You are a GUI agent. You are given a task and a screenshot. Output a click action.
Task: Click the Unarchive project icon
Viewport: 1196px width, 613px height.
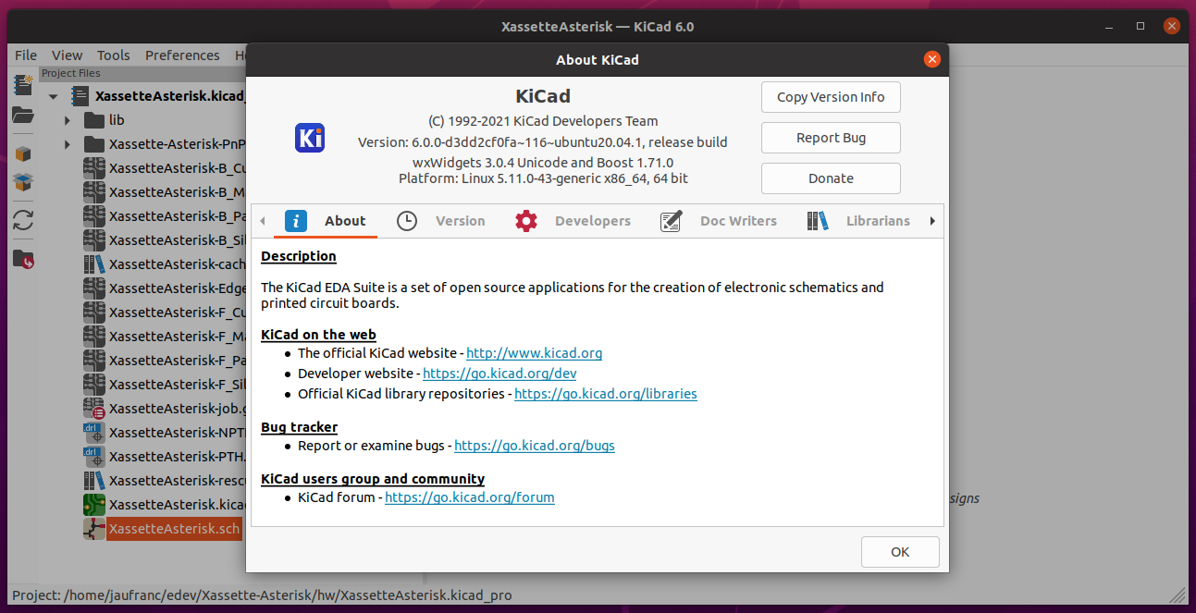[x=22, y=182]
